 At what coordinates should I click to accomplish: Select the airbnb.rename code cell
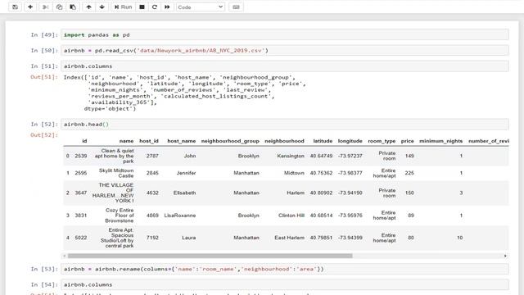point(285,269)
